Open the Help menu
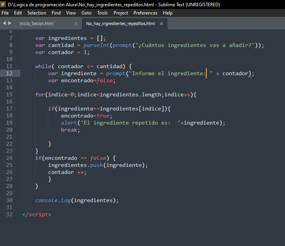This screenshot has width=285, height=246. 168,13
